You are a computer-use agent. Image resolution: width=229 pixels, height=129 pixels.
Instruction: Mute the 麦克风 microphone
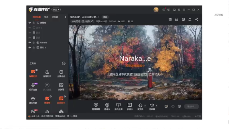point(140,106)
